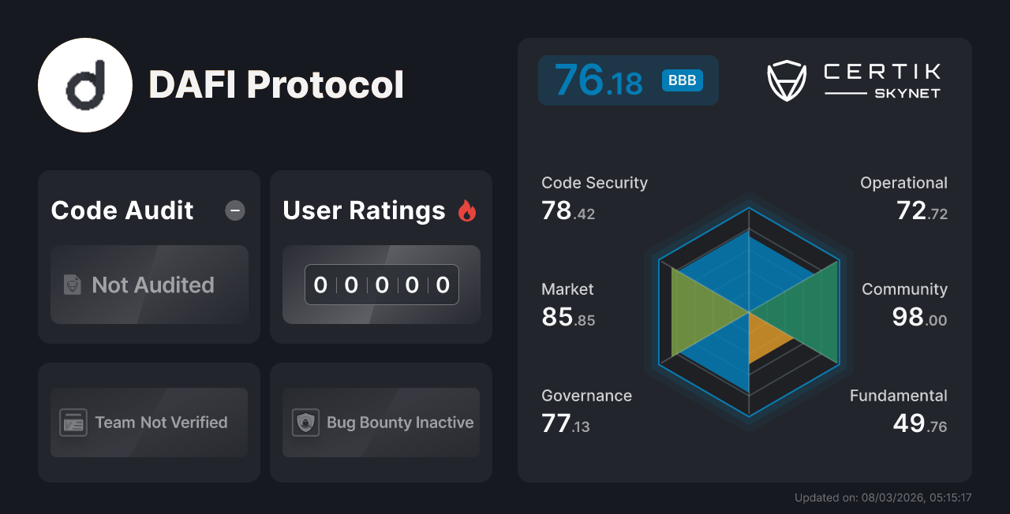Click the Updated on timestamp text
This screenshot has height=514, width=1010.
[884, 497]
